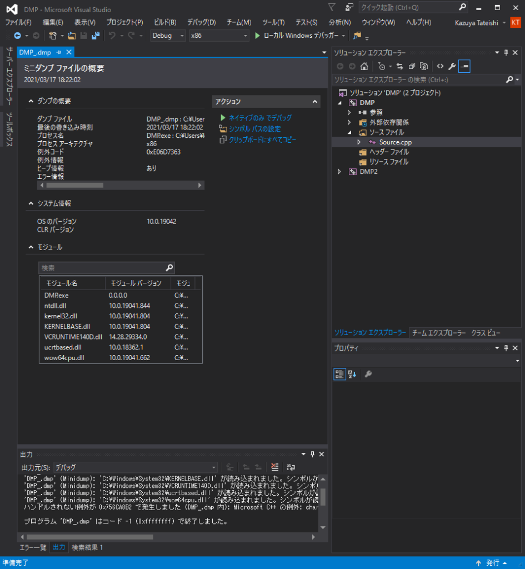The width and height of the screenshot is (525, 569).
Task: Click the properties wrench in Solution Explorer
Action: pos(452,66)
